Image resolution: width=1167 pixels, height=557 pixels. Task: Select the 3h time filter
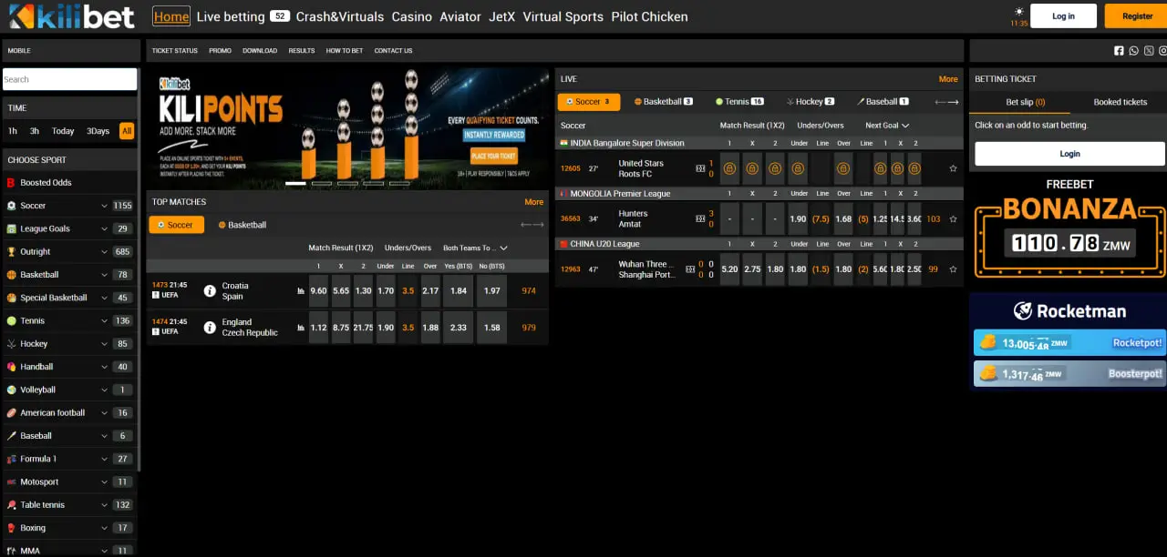[x=35, y=131]
